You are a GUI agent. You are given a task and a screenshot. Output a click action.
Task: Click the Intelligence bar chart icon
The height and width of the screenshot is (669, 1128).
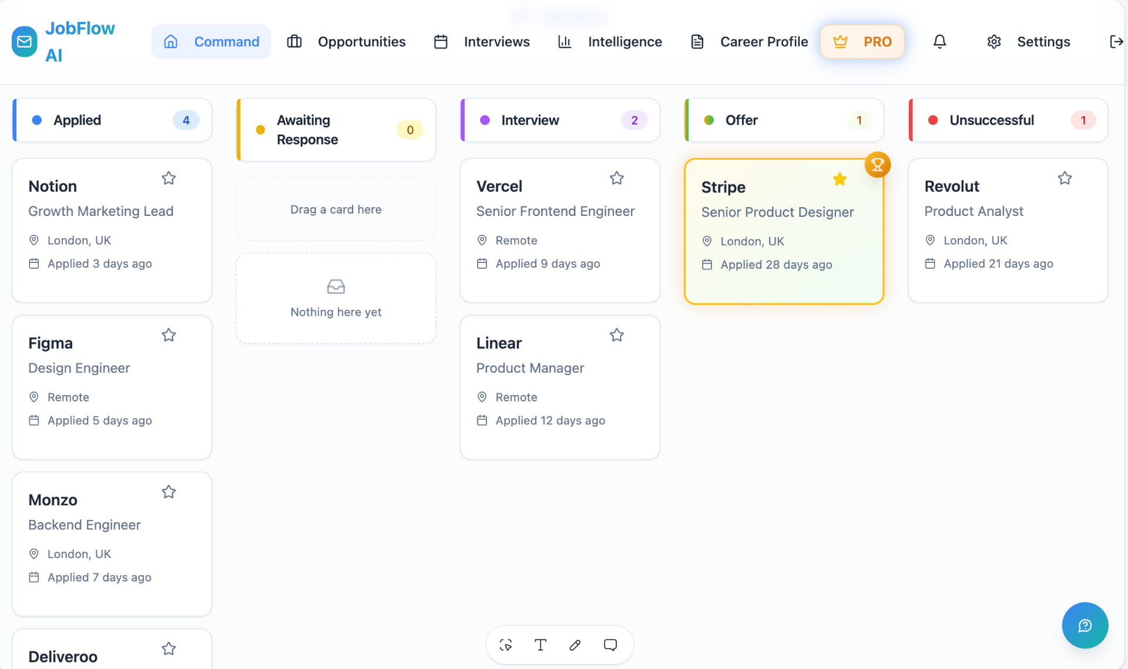click(x=565, y=42)
